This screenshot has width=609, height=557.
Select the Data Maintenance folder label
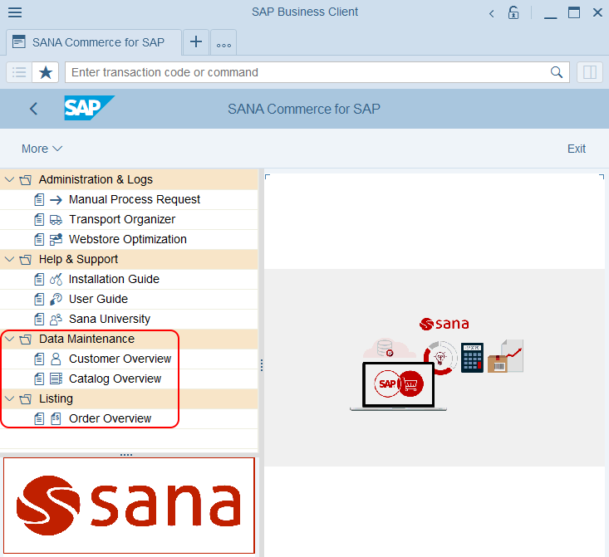(86, 340)
